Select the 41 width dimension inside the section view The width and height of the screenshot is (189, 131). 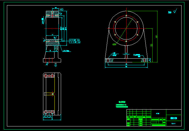click(x=52, y=35)
